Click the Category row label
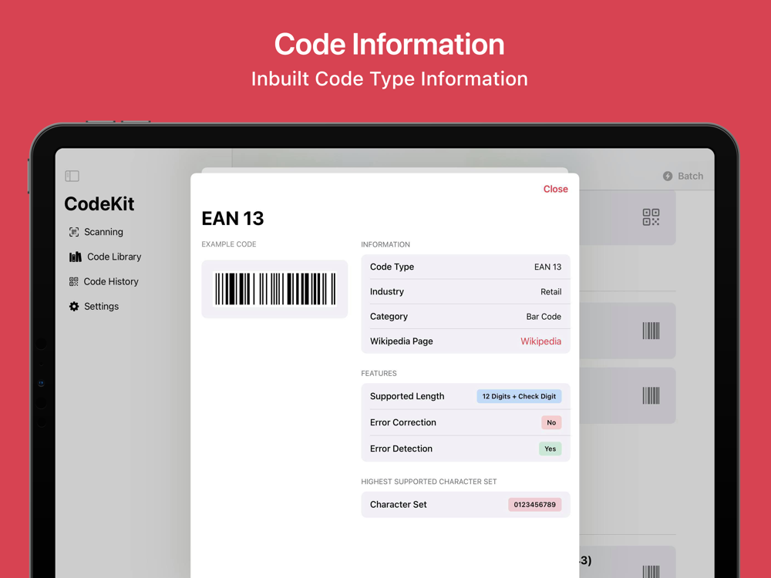Image resolution: width=771 pixels, height=578 pixels. click(x=389, y=317)
